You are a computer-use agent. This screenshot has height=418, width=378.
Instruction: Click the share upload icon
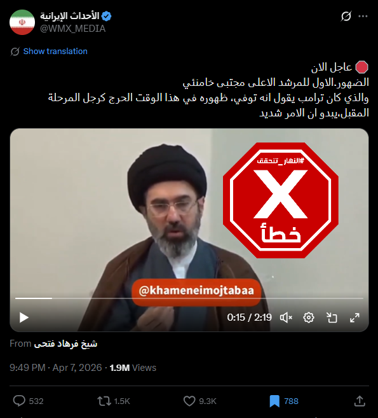click(360, 401)
